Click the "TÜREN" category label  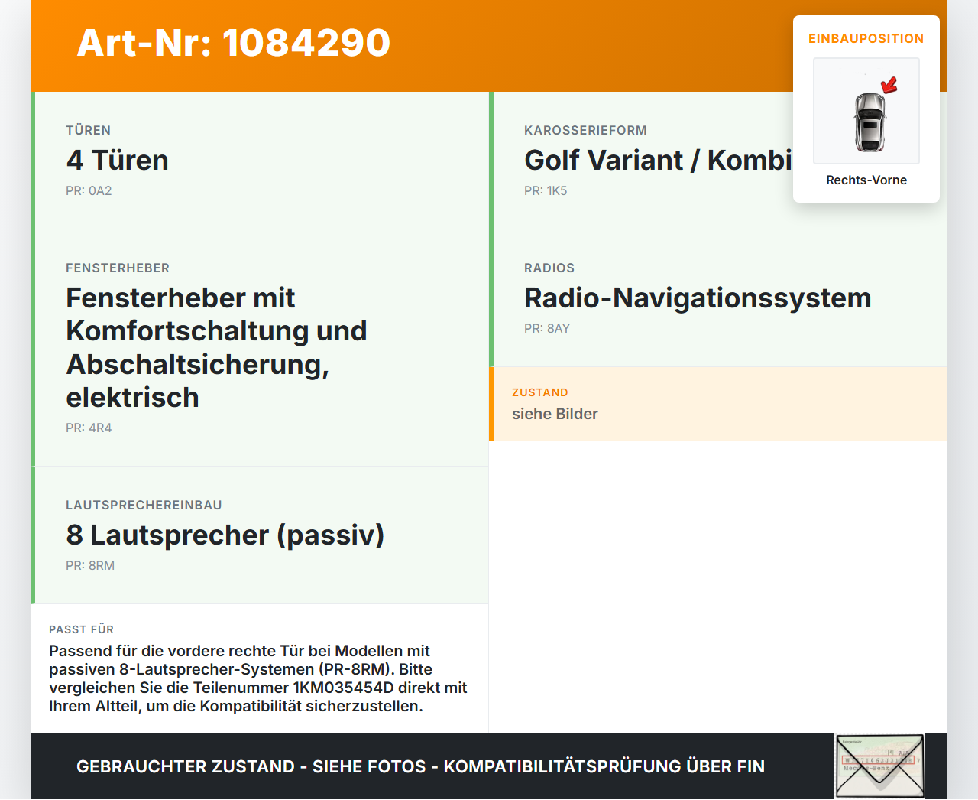click(89, 130)
